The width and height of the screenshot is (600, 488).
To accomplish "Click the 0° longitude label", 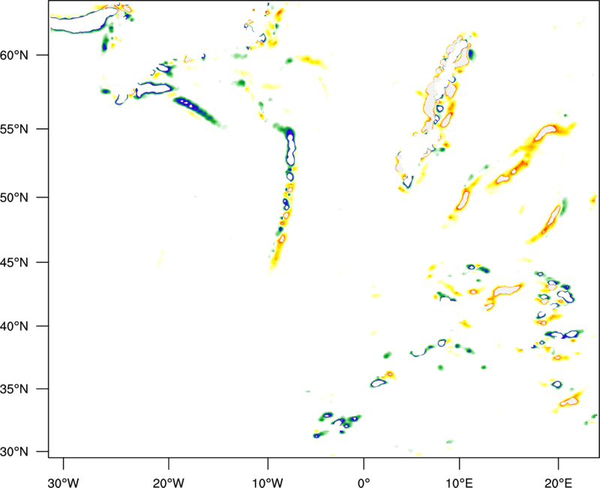I will (x=364, y=483).
